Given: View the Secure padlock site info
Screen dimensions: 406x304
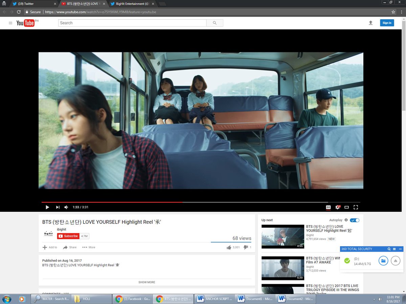Looking at the screenshot, I should (33, 12).
